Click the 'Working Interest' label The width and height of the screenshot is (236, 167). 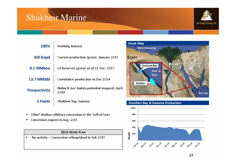[x=70, y=46]
